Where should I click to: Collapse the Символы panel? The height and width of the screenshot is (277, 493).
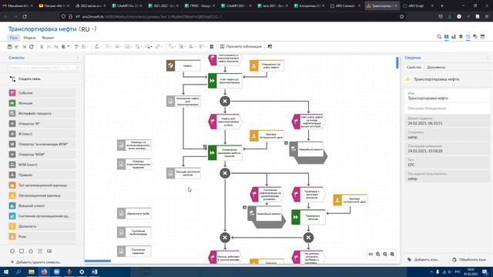coord(77,58)
